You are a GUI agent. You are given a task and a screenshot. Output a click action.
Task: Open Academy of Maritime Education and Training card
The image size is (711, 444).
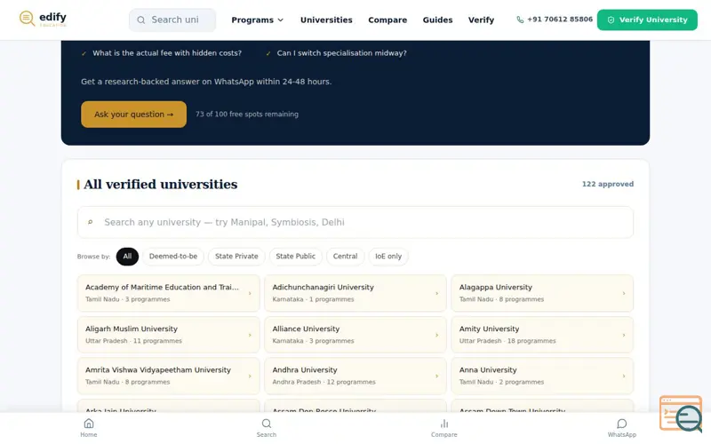(169, 293)
